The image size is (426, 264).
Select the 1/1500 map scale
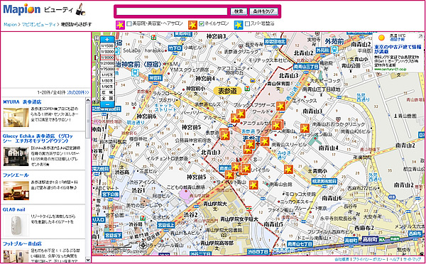(x=107, y=45)
